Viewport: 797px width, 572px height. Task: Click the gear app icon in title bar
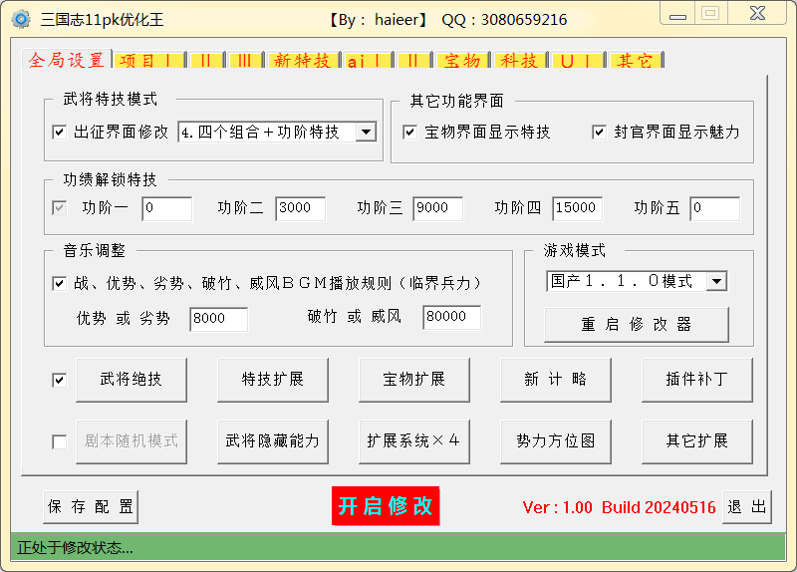21,19
